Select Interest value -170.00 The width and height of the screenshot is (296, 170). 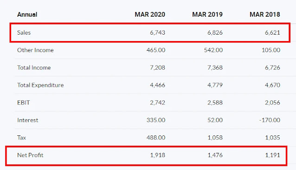[270, 120]
